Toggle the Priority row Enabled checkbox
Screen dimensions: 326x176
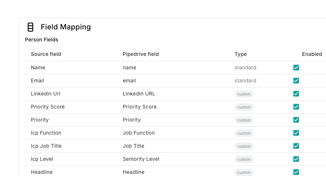(x=296, y=120)
